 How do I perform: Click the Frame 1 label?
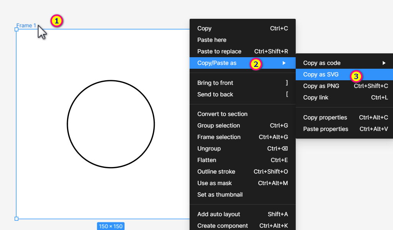(26, 26)
